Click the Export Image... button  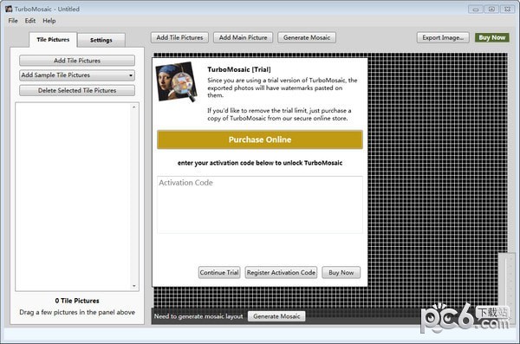[x=443, y=37]
